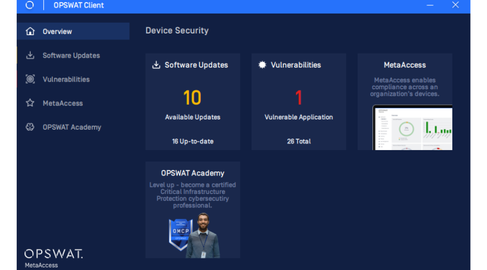This screenshot has height=270, width=487.
Task: Click the 'MetaAccess' label under the OPSWAT logo
Action: [x=41, y=265]
